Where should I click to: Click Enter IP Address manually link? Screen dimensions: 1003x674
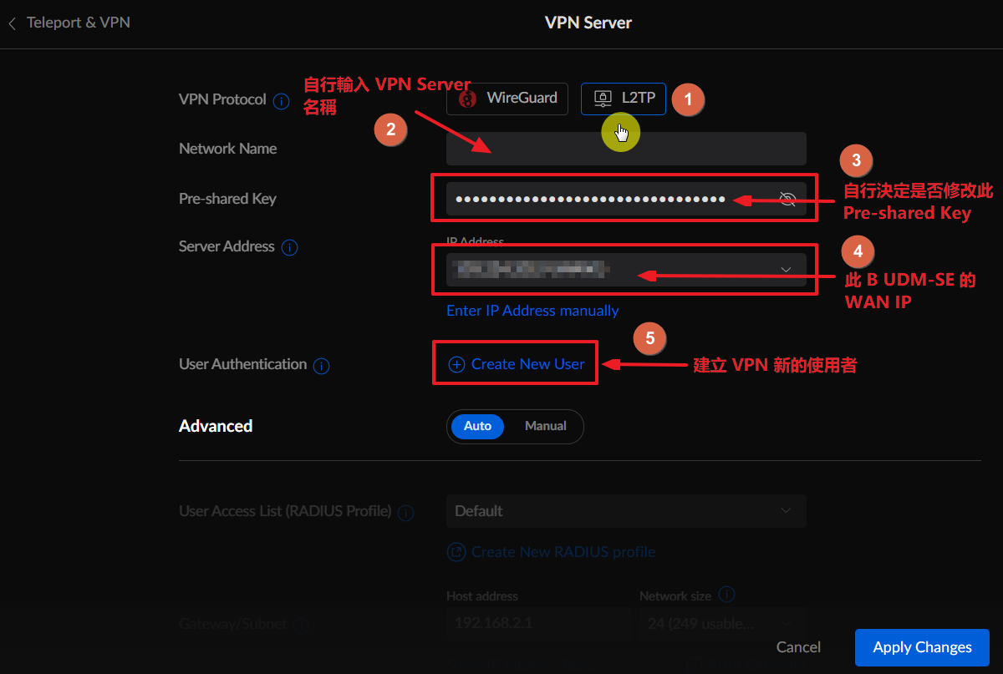532,311
